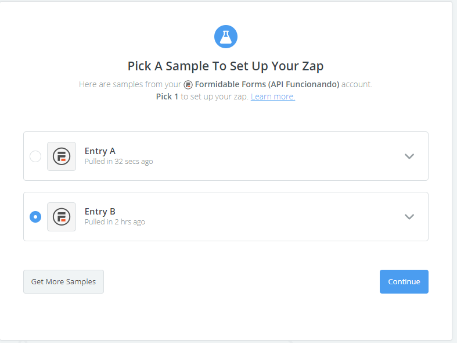Expand Entry A details with the chevron

pyautogui.click(x=409, y=156)
